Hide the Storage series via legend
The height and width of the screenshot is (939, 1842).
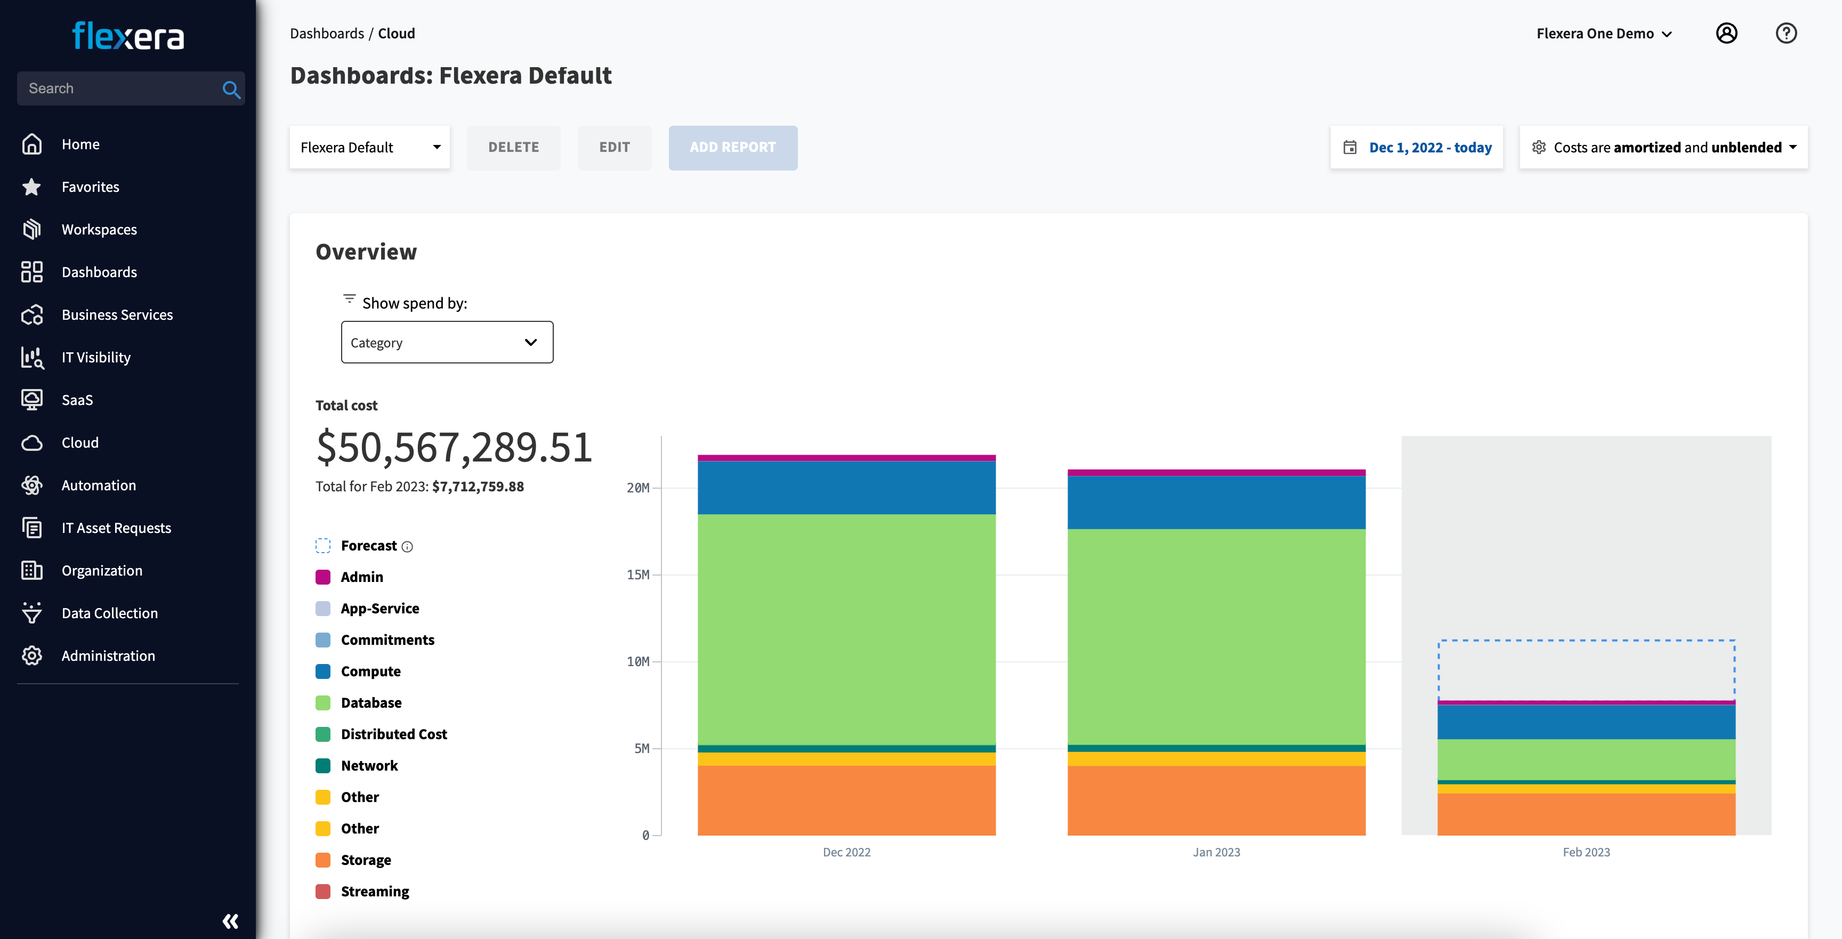366,860
